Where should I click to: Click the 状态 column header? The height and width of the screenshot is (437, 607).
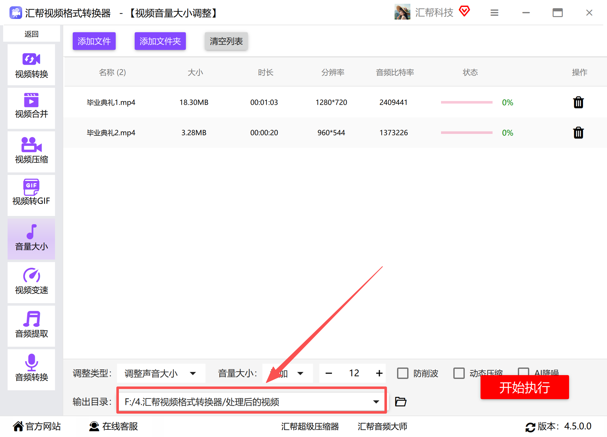click(x=470, y=72)
